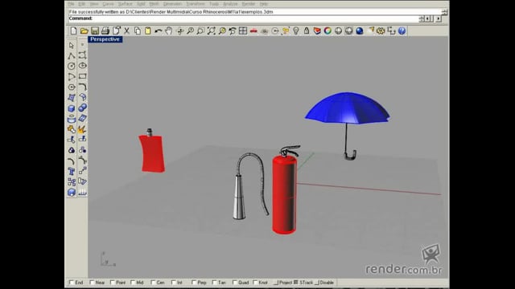Select the blue Box solid tool
Image resolution: width=515 pixels, height=289 pixels.
coord(72,108)
